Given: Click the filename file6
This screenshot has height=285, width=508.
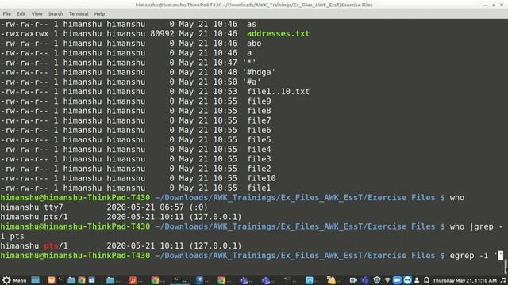Looking at the screenshot, I should click(x=259, y=130).
